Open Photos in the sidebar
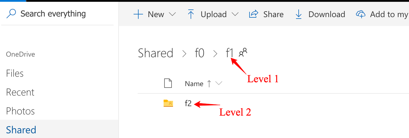Image resolution: width=409 pixels, height=138 pixels. pos(20,111)
